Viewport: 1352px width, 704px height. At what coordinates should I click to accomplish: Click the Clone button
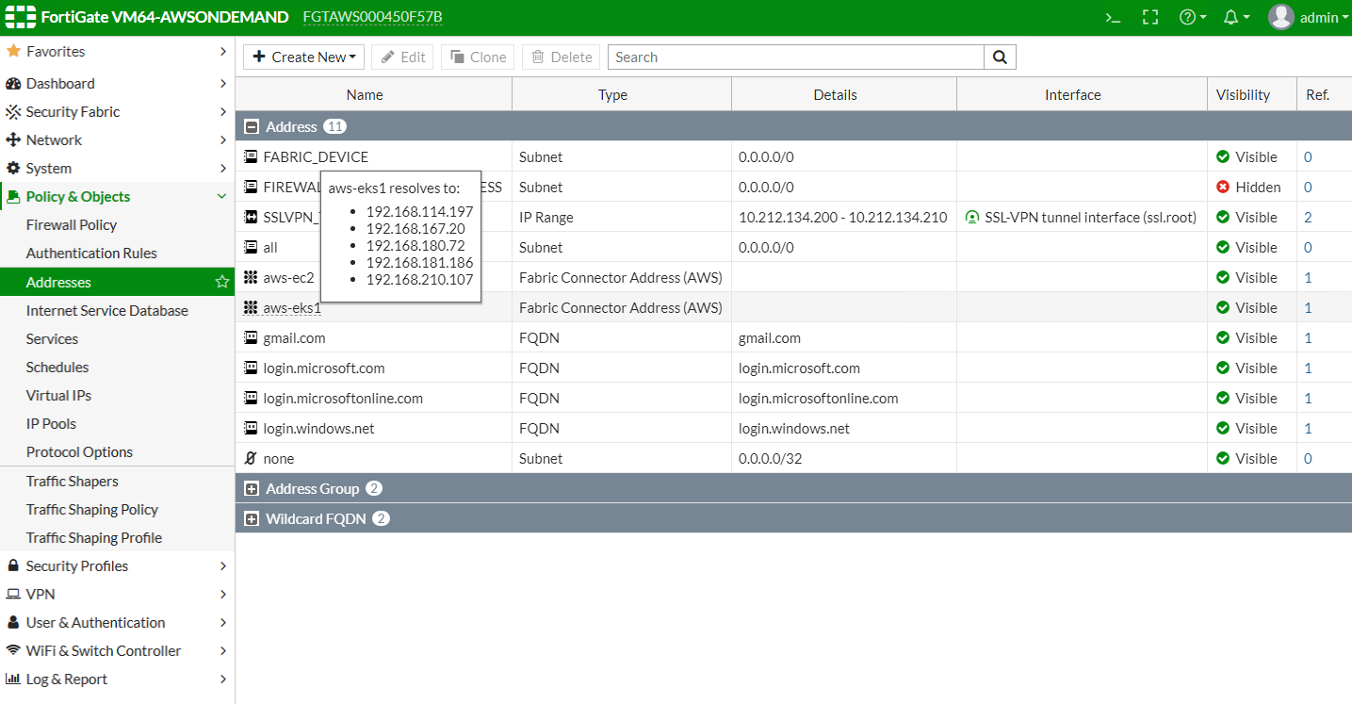[x=478, y=57]
